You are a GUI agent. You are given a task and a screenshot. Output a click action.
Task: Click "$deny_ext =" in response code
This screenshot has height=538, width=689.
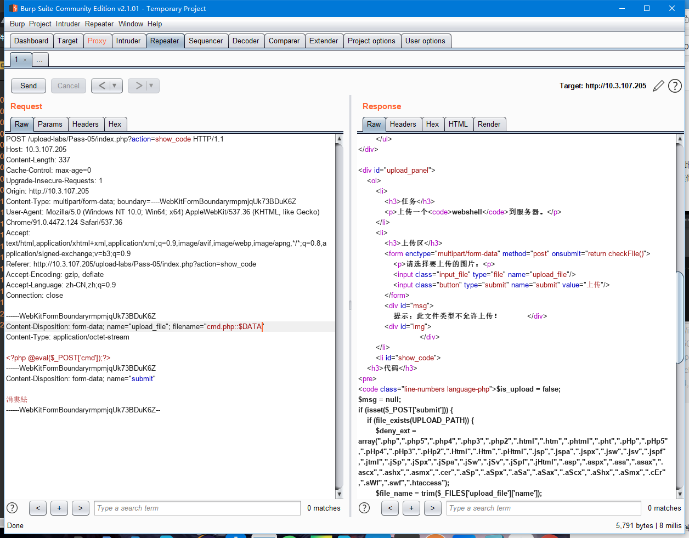coord(396,431)
